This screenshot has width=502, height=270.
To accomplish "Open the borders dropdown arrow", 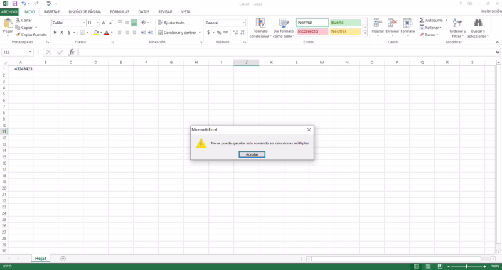I will point(88,33).
